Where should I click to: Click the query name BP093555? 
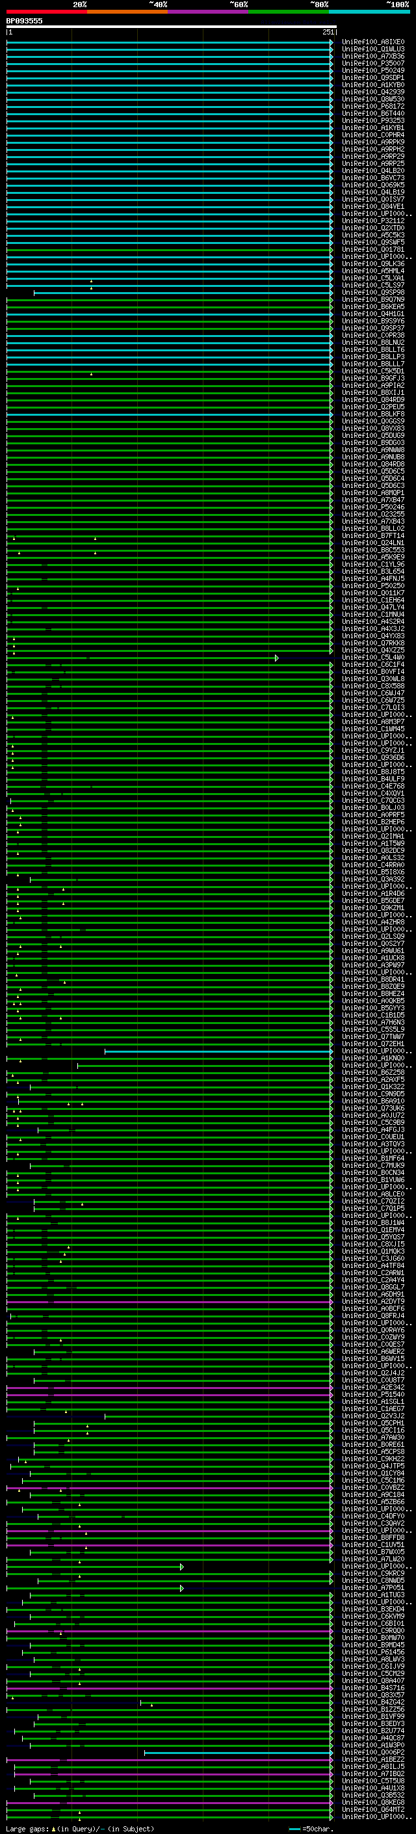click(x=24, y=21)
